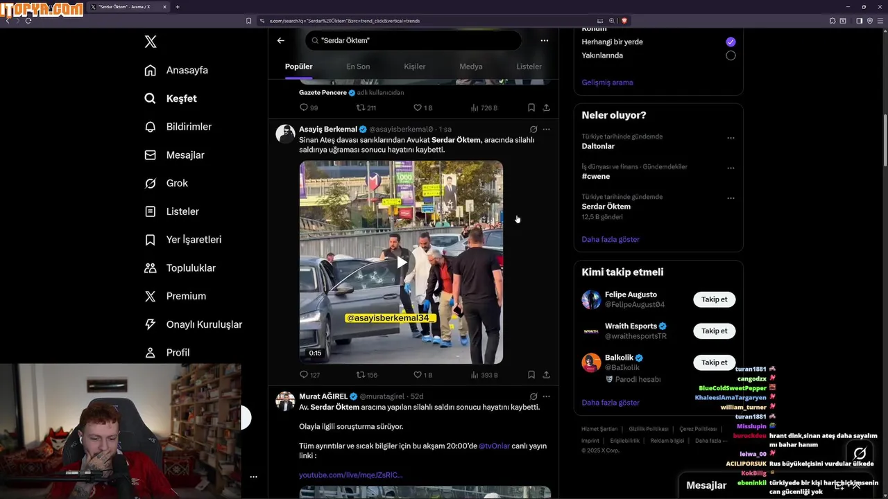The height and width of the screenshot is (499, 888).
Task: Switch to the En Son tab
Action: [358, 67]
